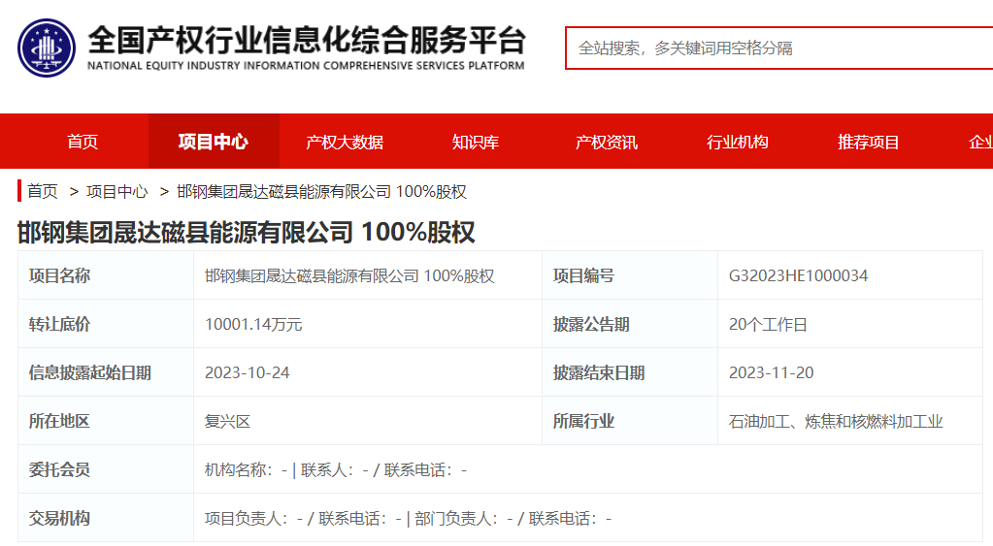The image size is (993, 546).
Task: Click the 项目编号 label cell
Action: tap(630, 275)
